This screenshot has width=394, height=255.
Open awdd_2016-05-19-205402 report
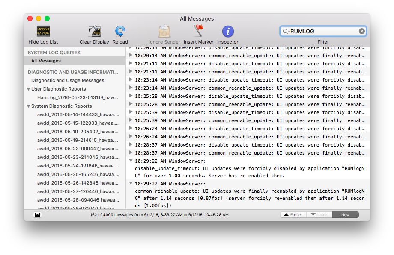78,132
